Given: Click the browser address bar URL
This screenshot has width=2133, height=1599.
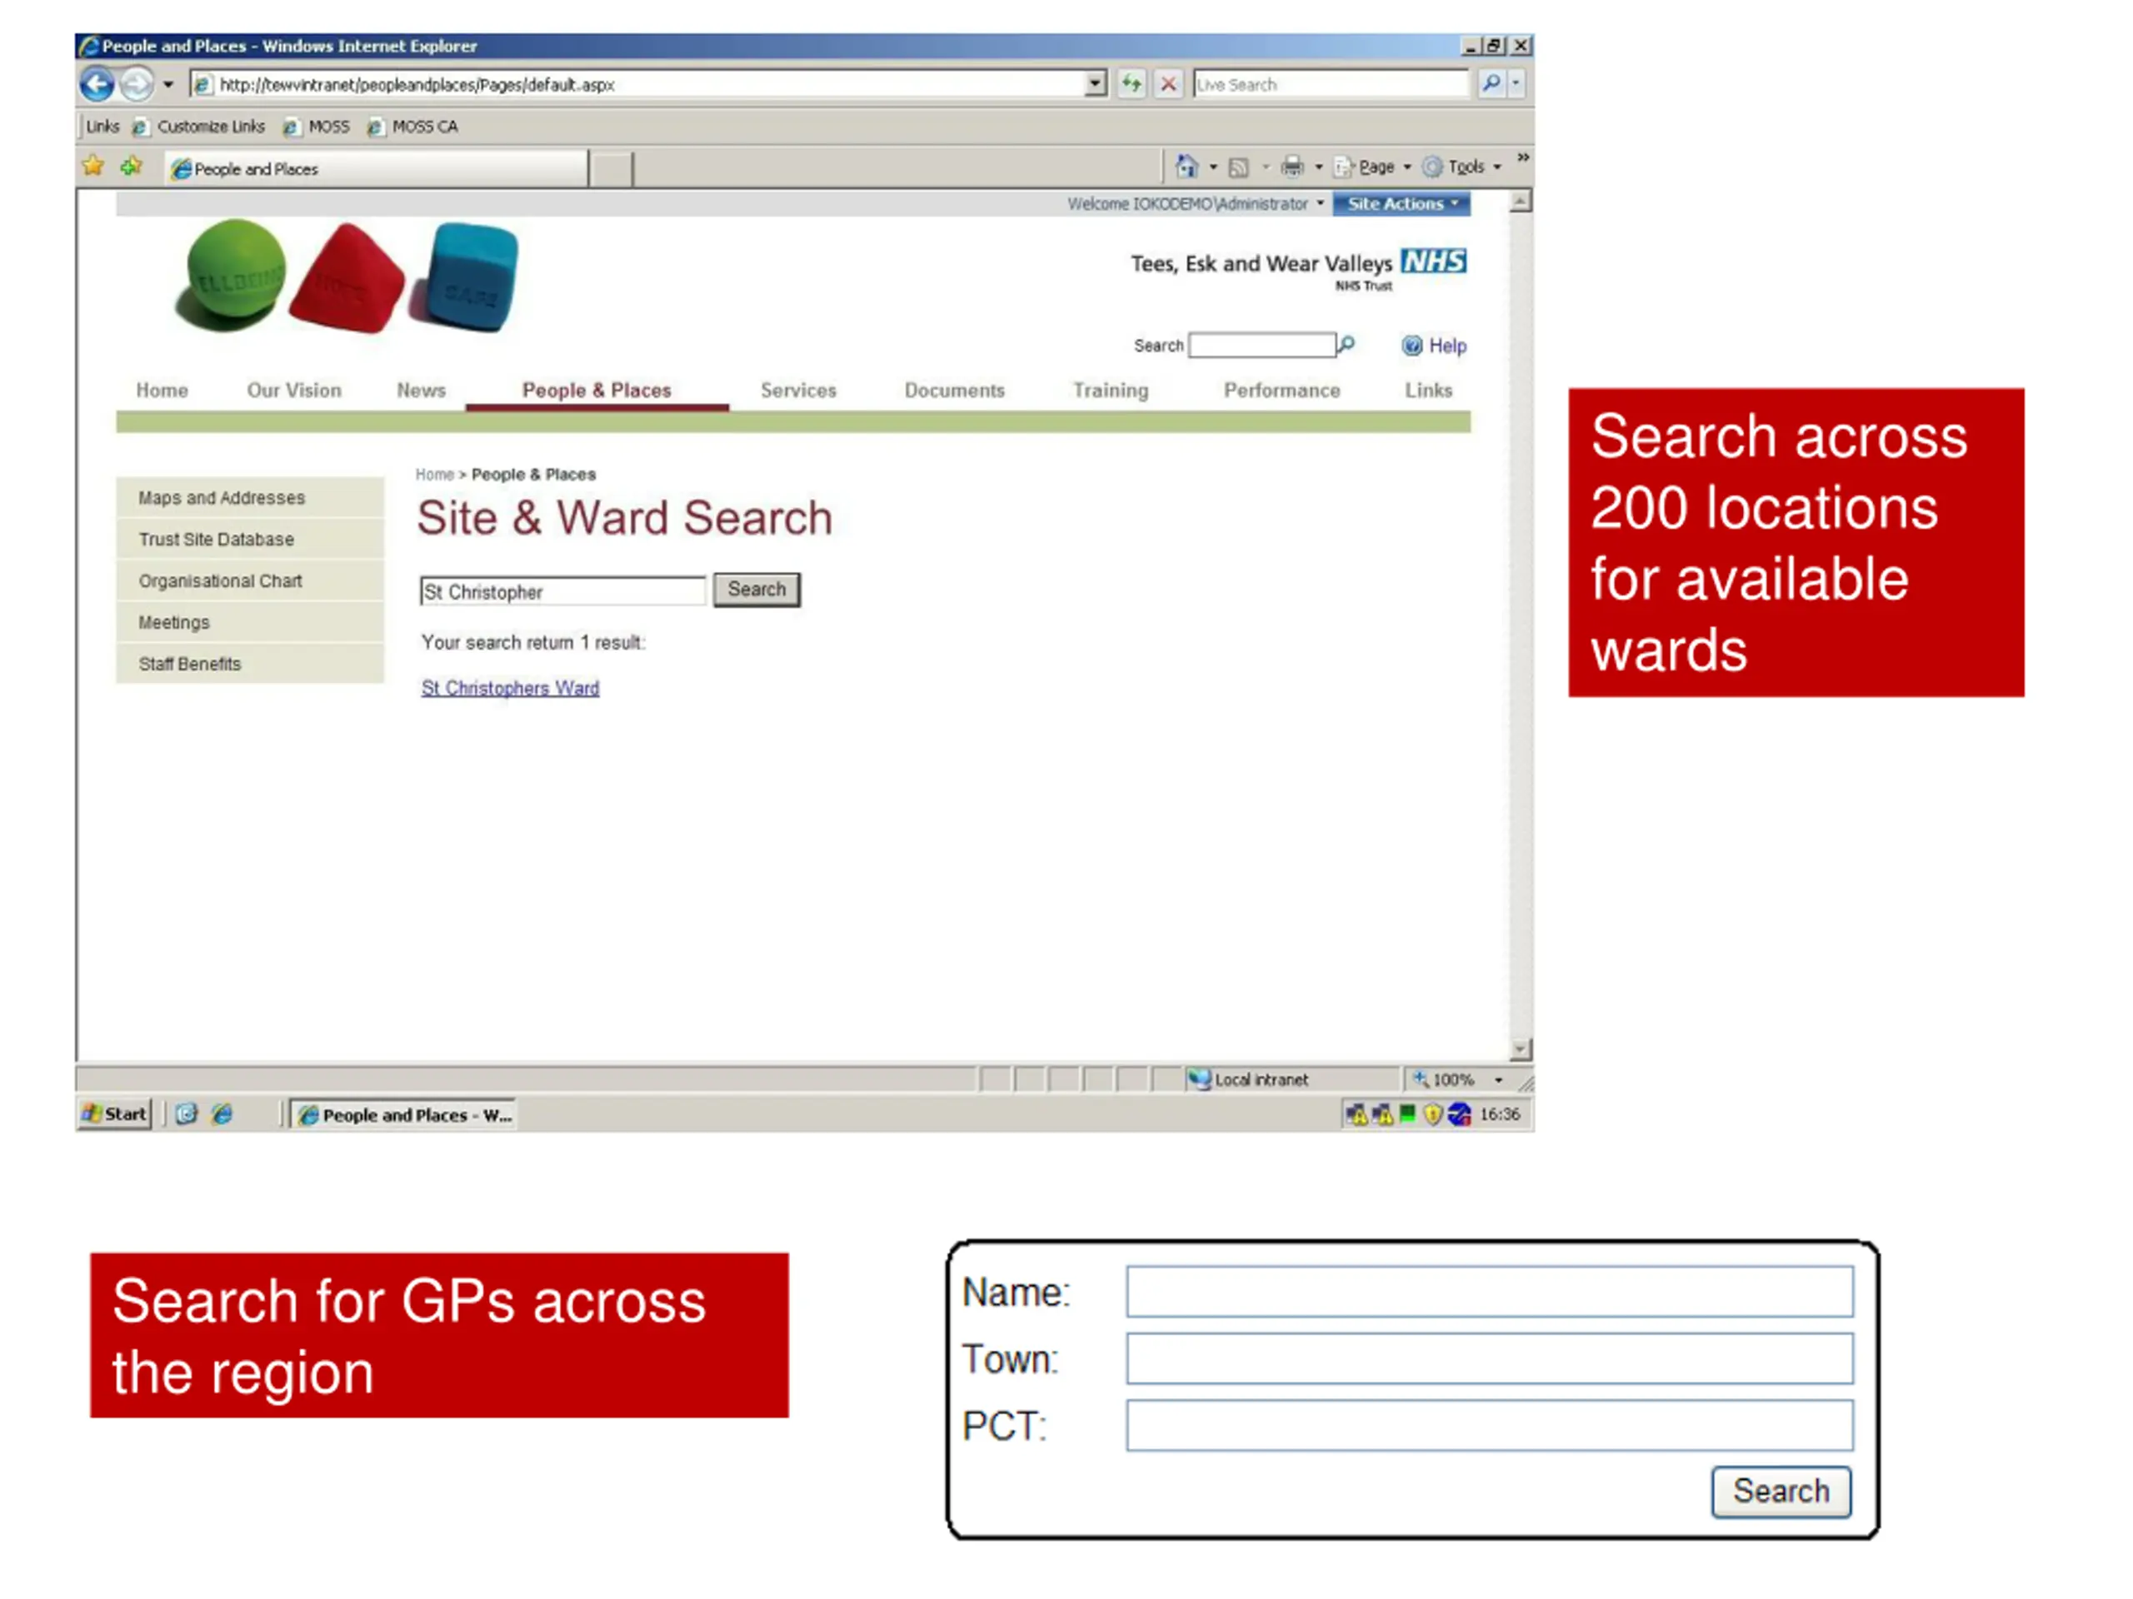Looking at the screenshot, I should (x=637, y=85).
